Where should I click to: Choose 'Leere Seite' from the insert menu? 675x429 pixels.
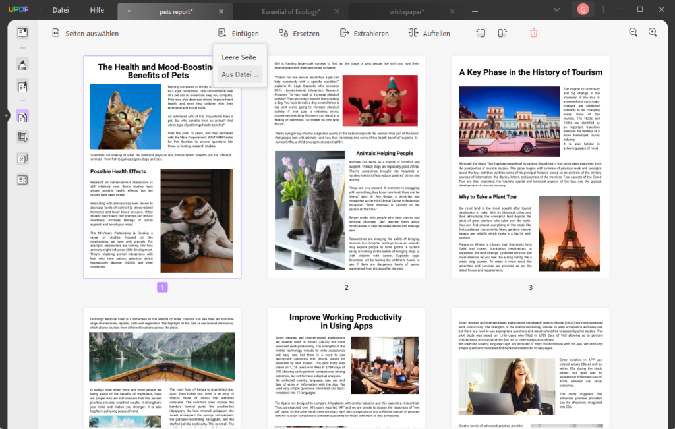(239, 57)
